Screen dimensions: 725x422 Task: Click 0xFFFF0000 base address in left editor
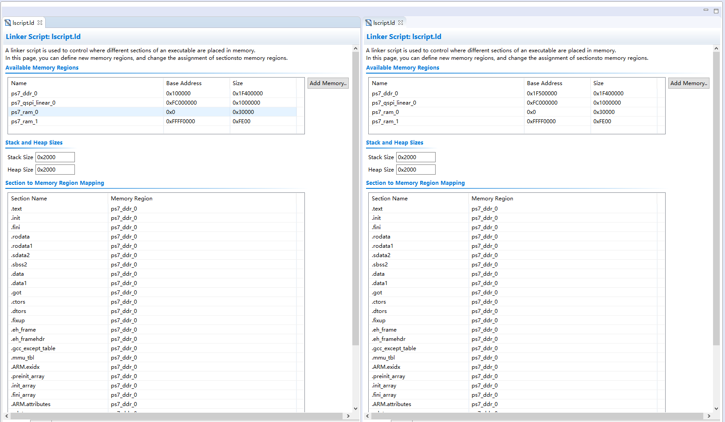180,121
